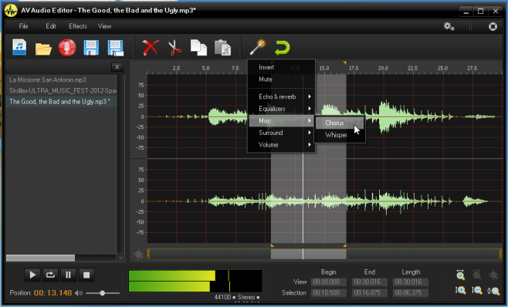Click the selection region in the overview bar
Viewport: 508px width, 307px height.
[309, 254]
